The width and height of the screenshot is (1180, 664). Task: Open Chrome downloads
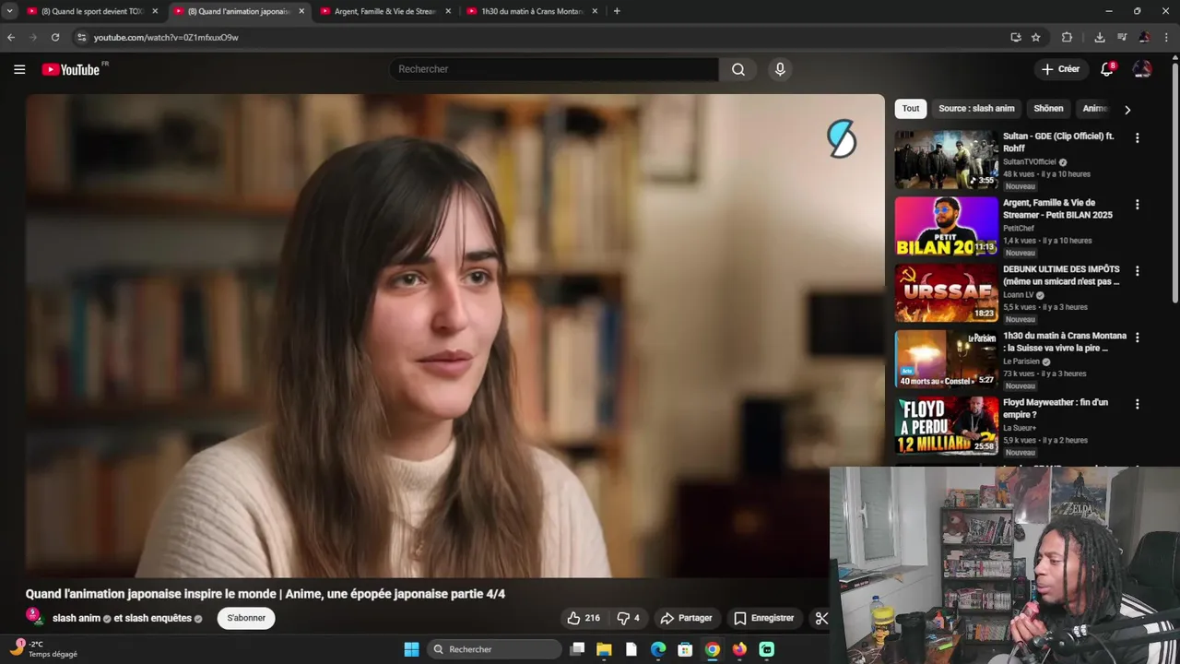pos(1100,37)
